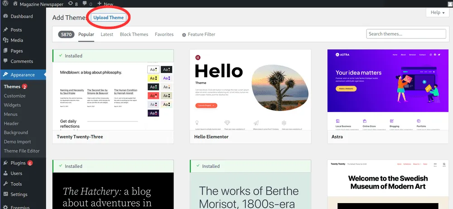Switch to the Latest tab

[107, 34]
